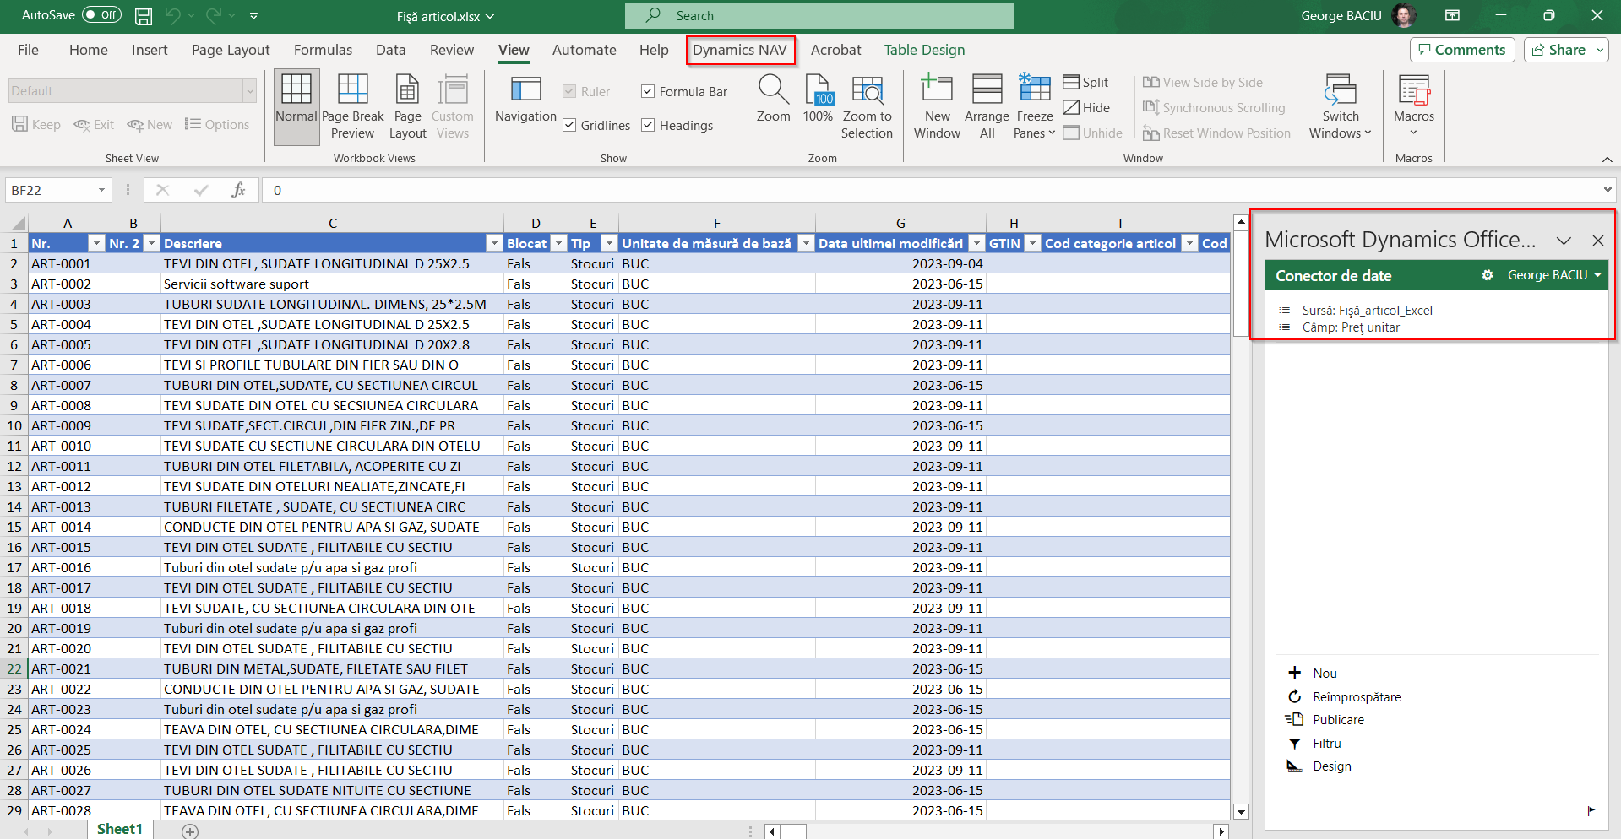
Task: Open Page Layout view
Action: pos(407,107)
